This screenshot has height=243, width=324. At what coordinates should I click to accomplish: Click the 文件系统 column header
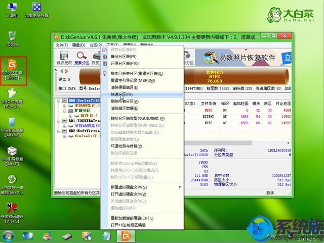coord(208,104)
